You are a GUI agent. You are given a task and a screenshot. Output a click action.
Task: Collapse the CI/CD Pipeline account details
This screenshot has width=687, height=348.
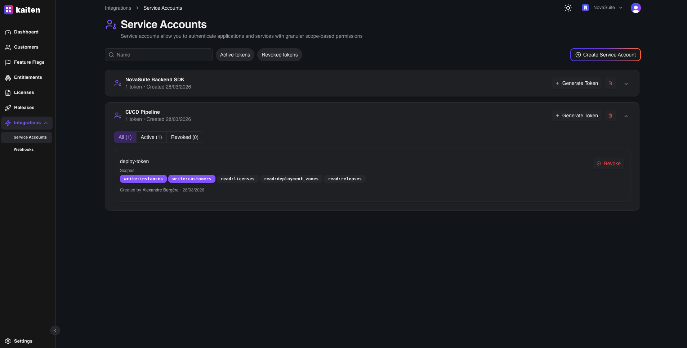626,116
